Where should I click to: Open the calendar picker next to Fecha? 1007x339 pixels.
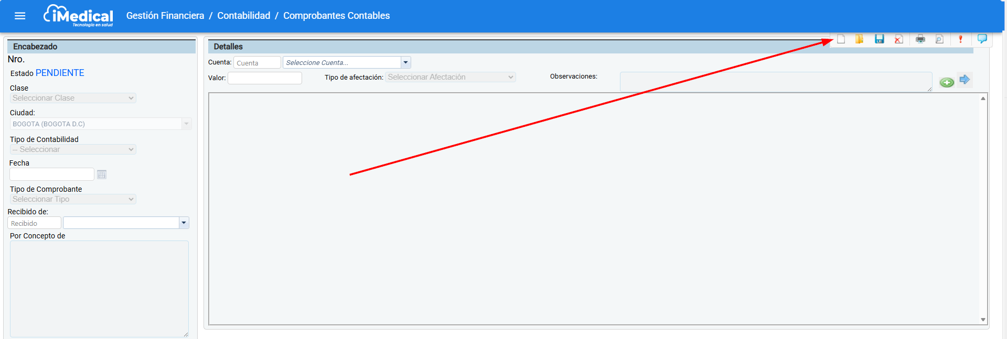click(x=102, y=174)
